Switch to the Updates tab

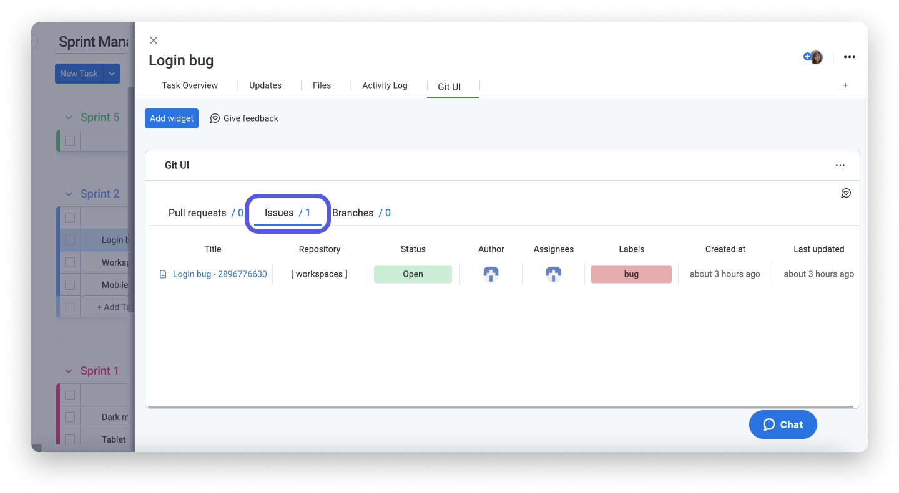pyautogui.click(x=265, y=85)
